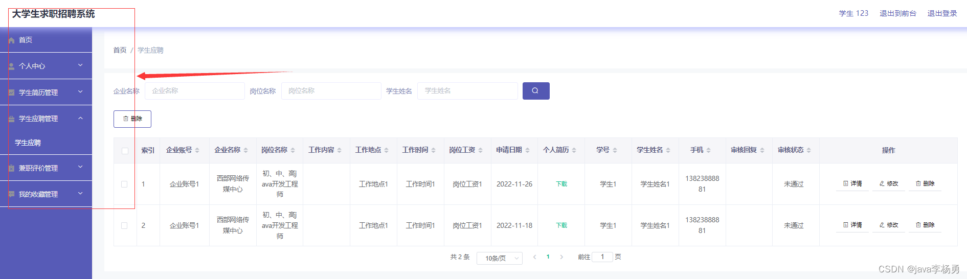
Task: Go to next page arrow in pagination
Action: 561,257
